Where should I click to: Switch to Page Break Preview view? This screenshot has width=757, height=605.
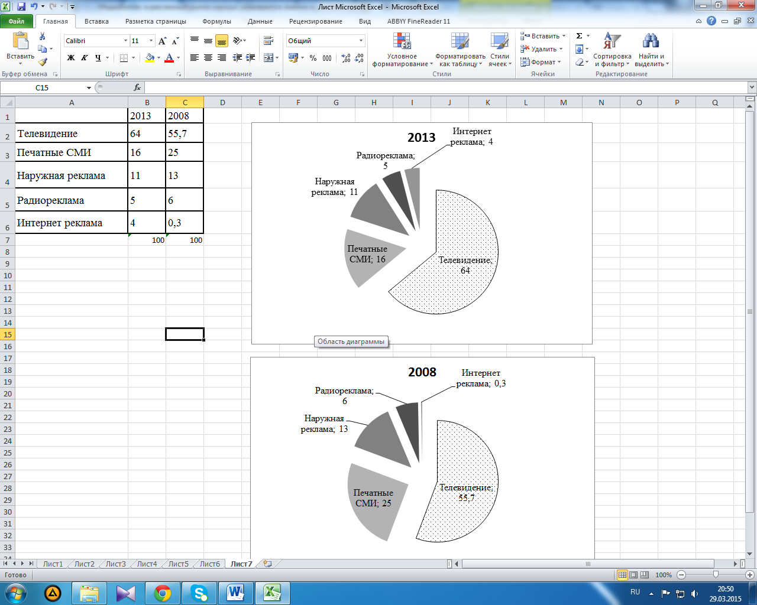click(645, 575)
